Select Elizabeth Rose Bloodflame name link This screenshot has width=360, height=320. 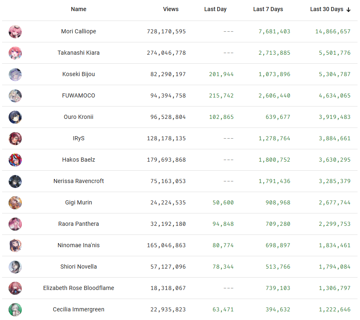tap(79, 288)
